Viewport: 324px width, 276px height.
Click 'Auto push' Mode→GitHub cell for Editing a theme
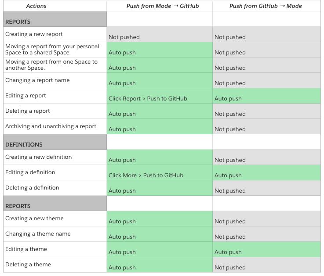[x=160, y=250]
